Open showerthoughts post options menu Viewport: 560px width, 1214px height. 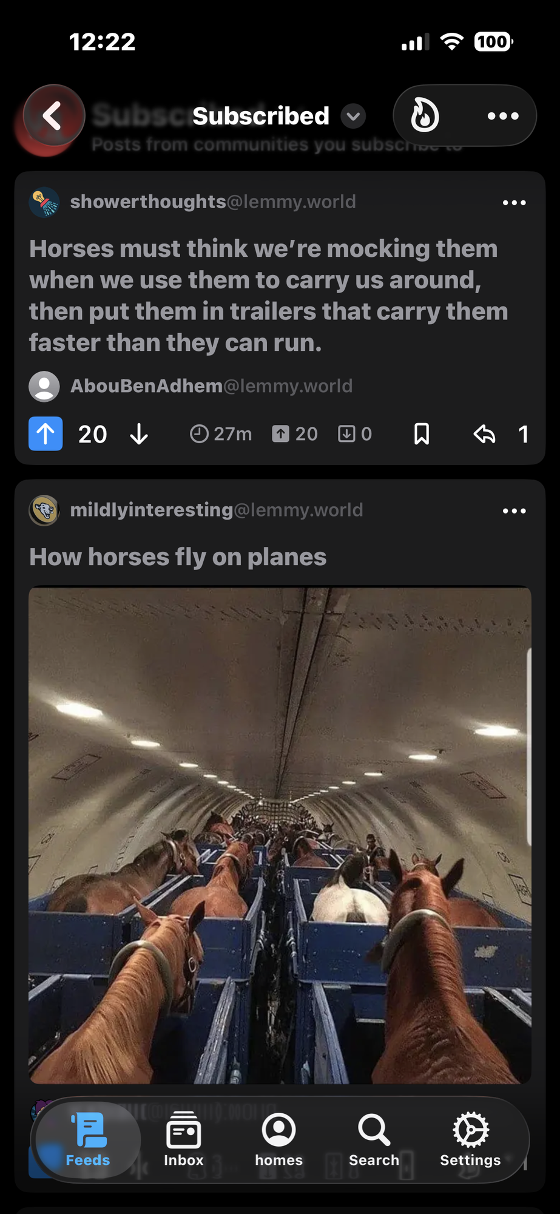pyautogui.click(x=514, y=203)
